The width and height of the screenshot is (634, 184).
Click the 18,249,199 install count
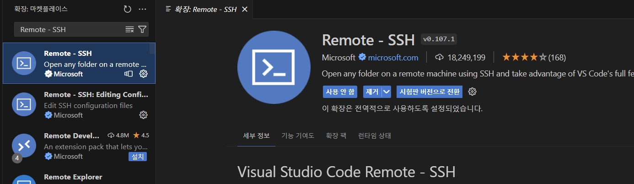coord(466,57)
